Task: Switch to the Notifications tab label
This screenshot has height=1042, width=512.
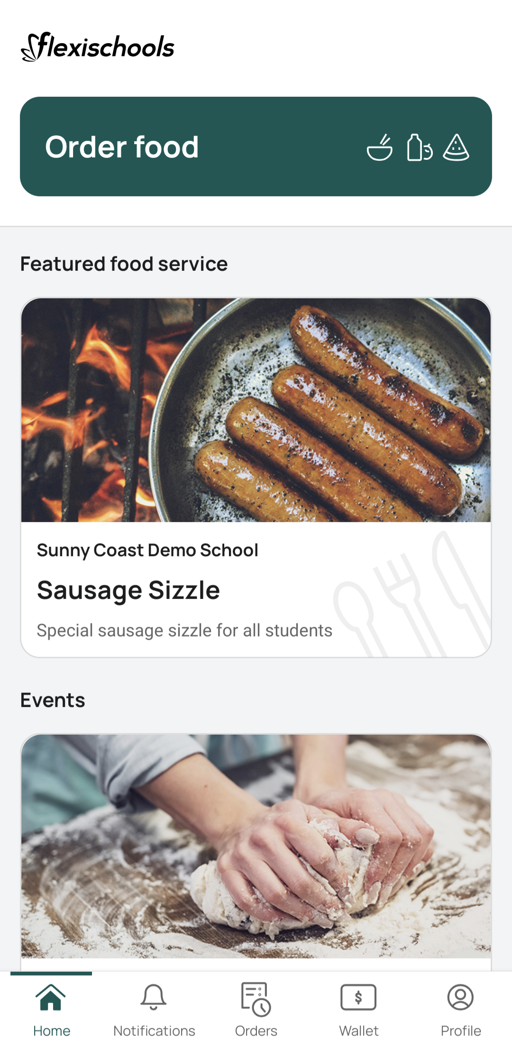Action: (154, 1031)
